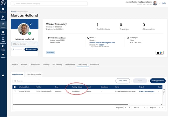Click the location pin icon by the address
169x117 pixels.
click(49, 38)
